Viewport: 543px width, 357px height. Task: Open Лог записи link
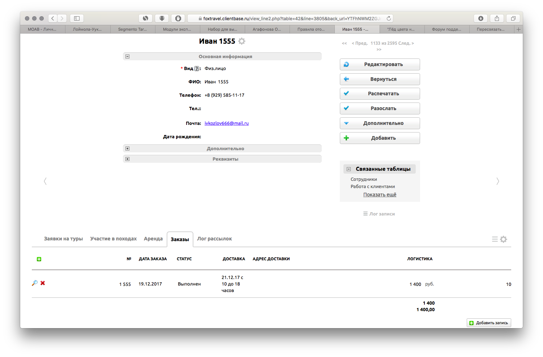379,214
